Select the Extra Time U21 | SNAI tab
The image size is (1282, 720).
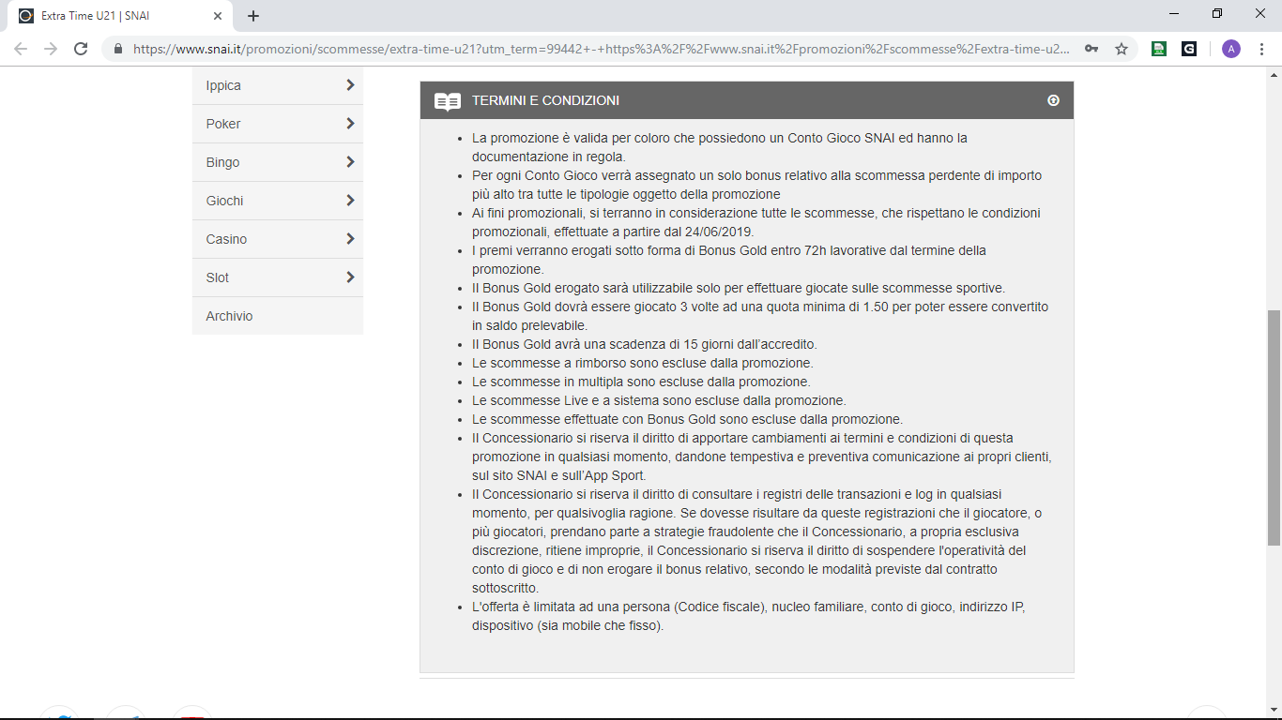(121, 16)
